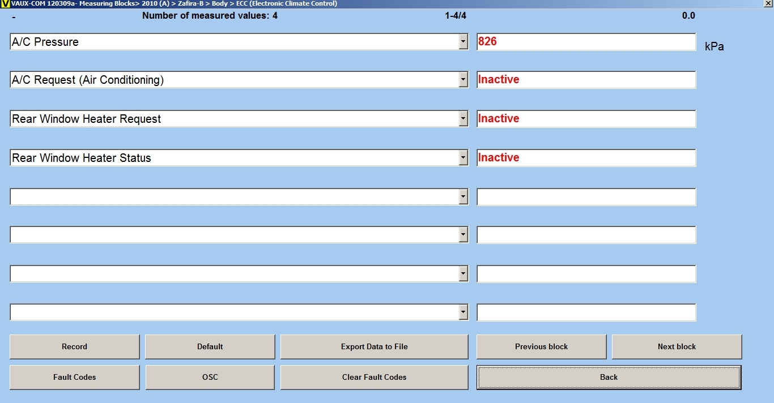This screenshot has height=403, width=774.
Task: Open Fault Codes
Action: tap(74, 377)
